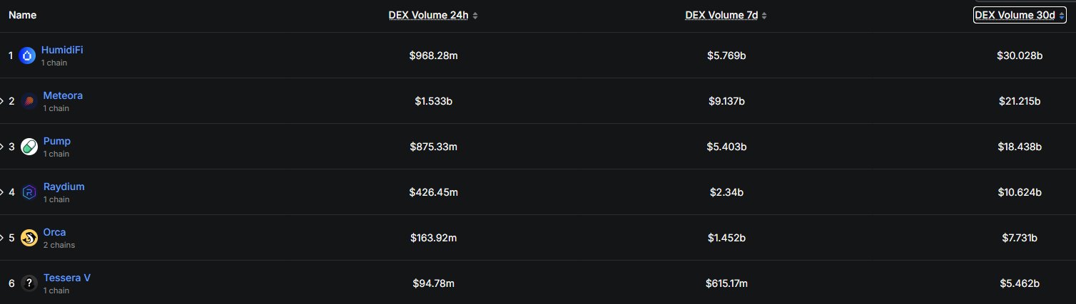1076x304 pixels.
Task: Click the Name column header
Action: click(23, 16)
